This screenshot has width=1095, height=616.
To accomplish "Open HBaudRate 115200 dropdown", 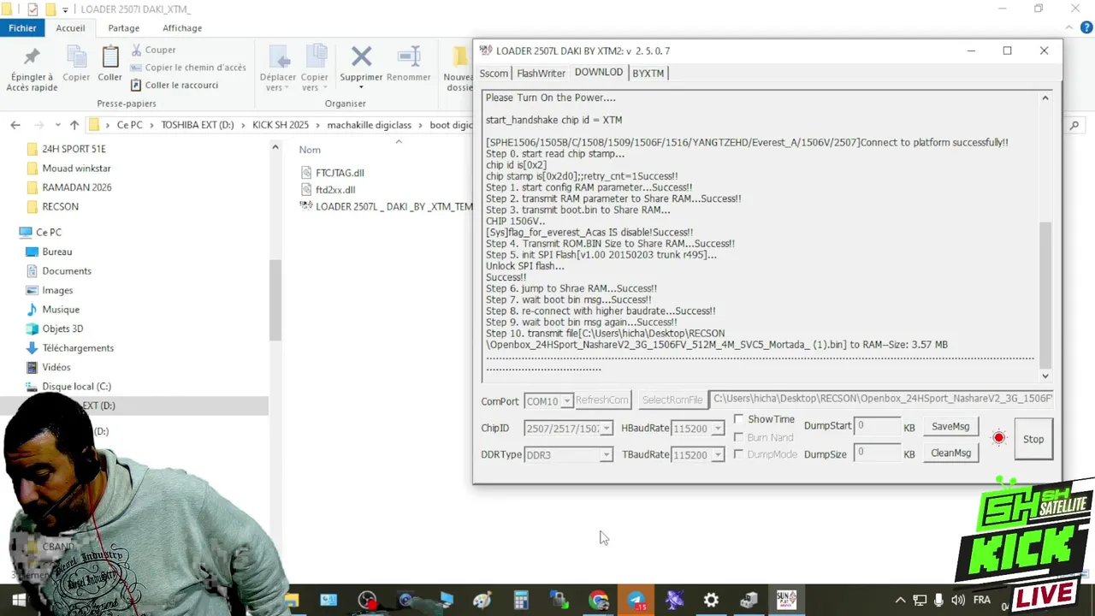I will coord(718,429).
